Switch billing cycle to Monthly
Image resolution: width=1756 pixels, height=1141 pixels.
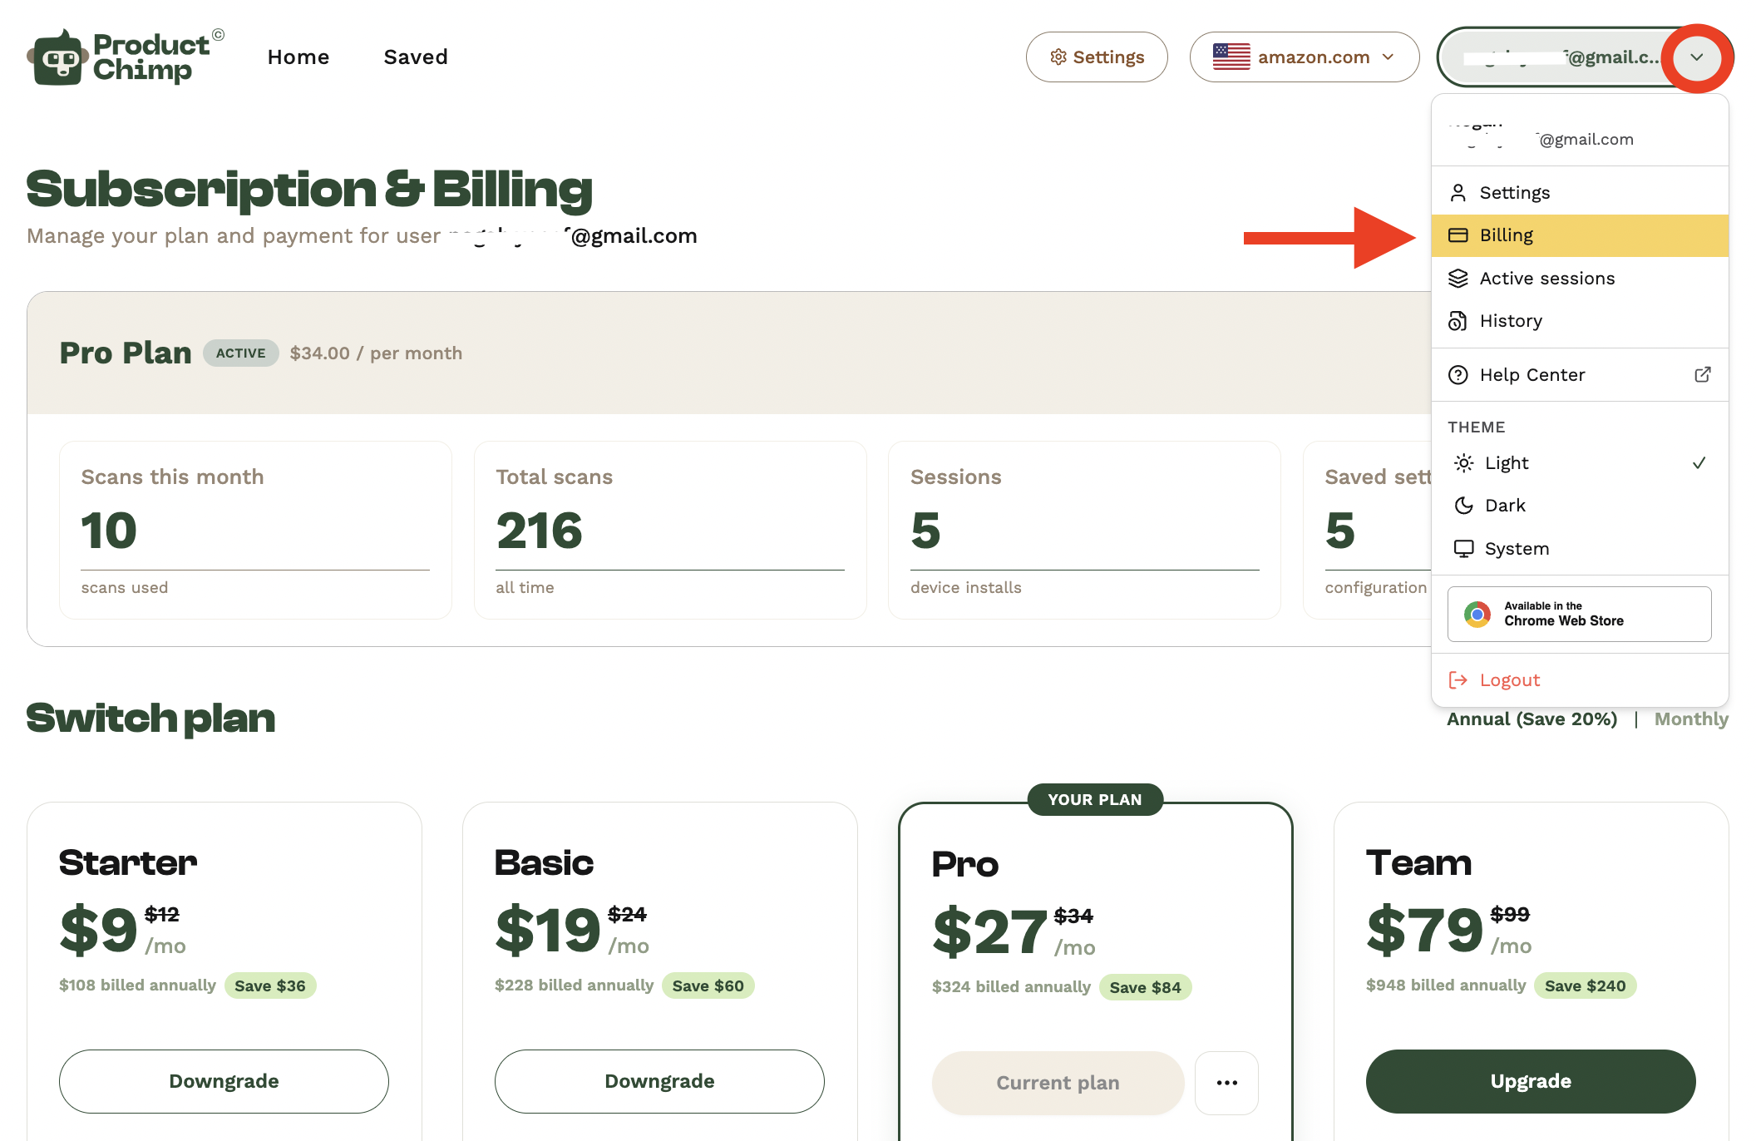click(1691, 719)
